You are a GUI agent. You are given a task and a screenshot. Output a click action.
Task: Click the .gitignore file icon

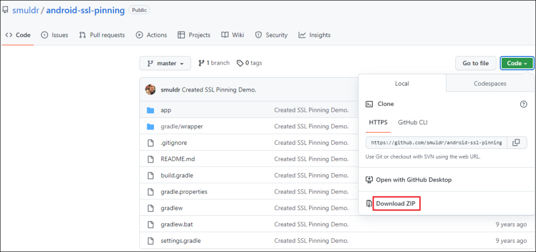coord(151,143)
